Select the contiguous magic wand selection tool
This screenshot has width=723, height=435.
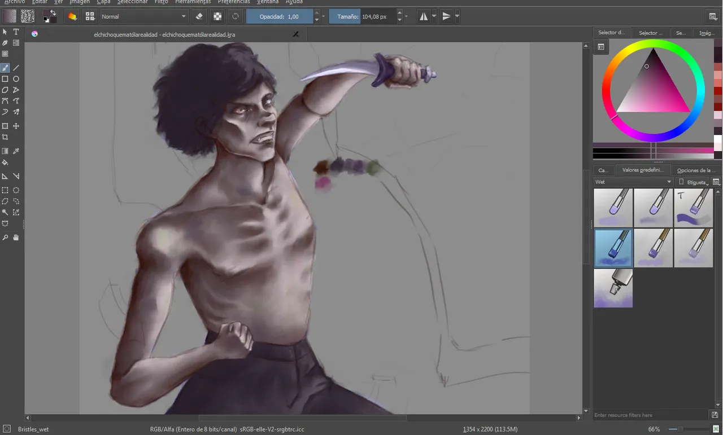[x=5, y=213]
